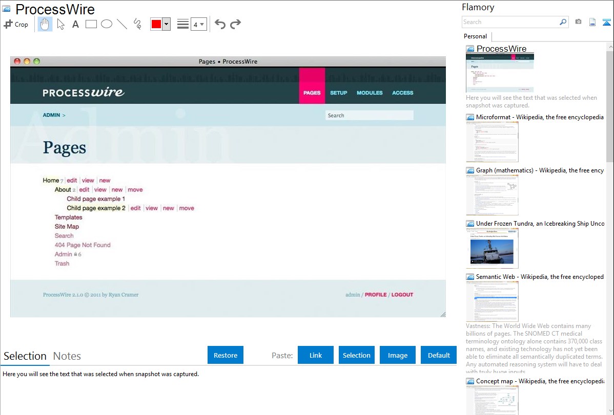Click the Paste Selection button
Viewport: 614px width, 415px height.
pyautogui.click(x=356, y=355)
